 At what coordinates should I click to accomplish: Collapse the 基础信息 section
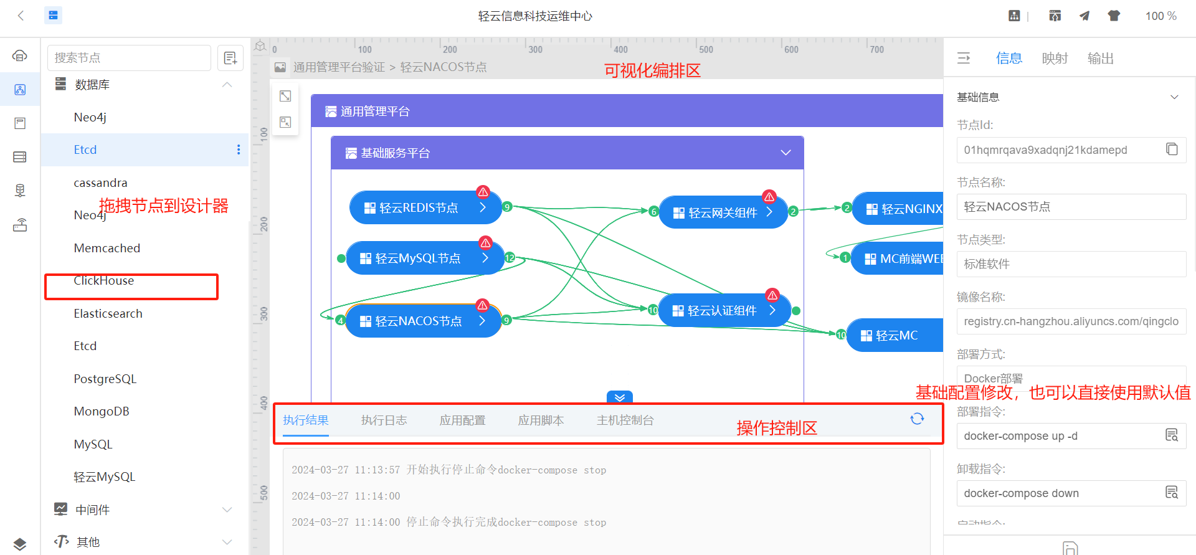tap(1174, 97)
